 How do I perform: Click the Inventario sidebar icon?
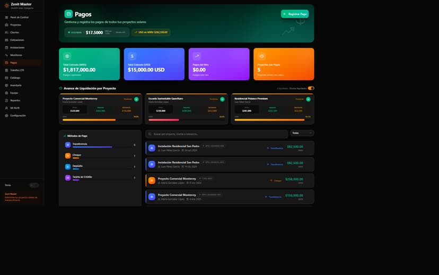tap(6, 85)
